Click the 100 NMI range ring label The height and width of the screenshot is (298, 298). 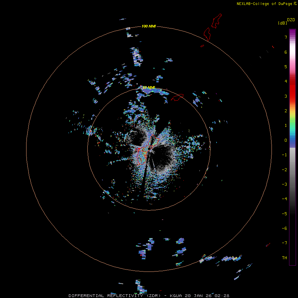click(x=149, y=26)
